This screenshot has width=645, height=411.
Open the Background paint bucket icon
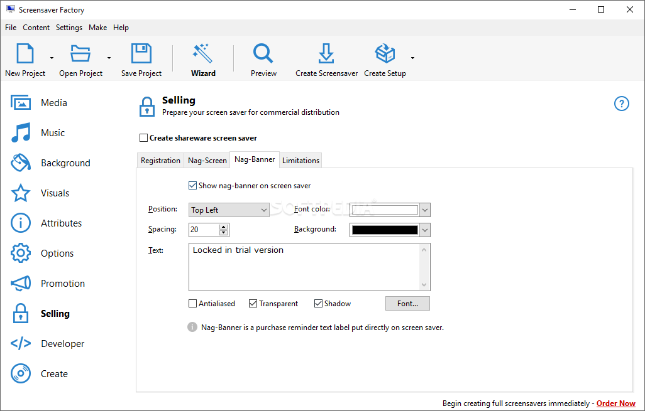[21, 163]
